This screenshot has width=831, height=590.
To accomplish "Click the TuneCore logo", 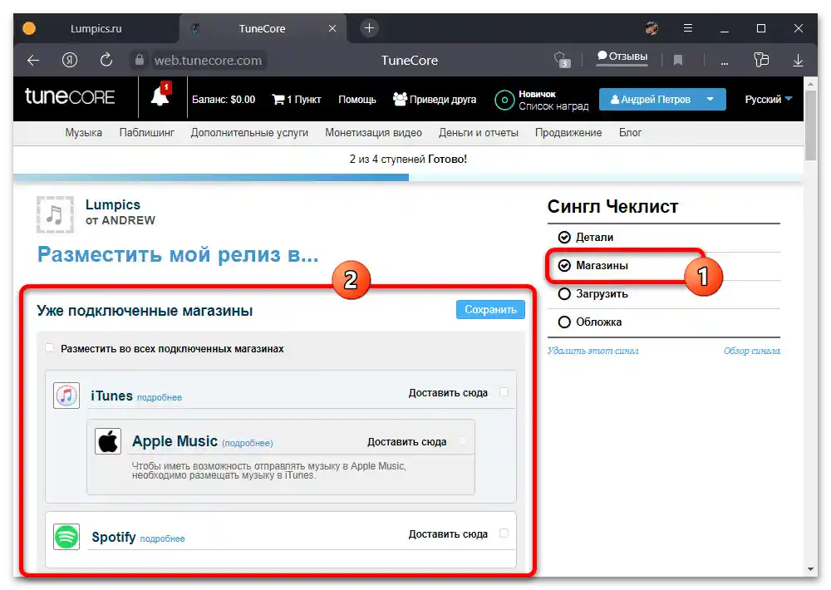I will click(70, 96).
